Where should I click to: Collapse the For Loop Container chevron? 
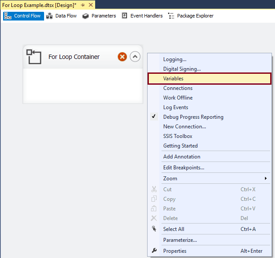(135, 57)
